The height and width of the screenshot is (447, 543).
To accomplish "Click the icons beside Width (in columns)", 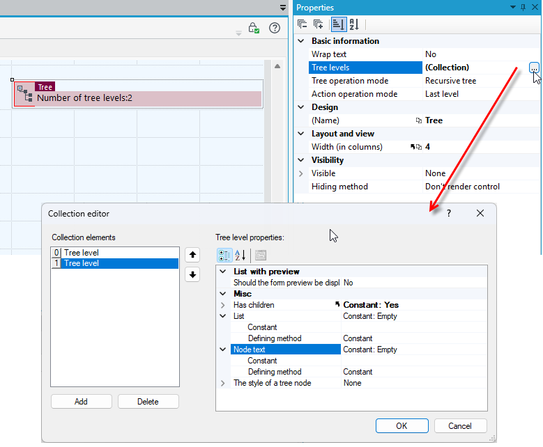I will coord(415,147).
